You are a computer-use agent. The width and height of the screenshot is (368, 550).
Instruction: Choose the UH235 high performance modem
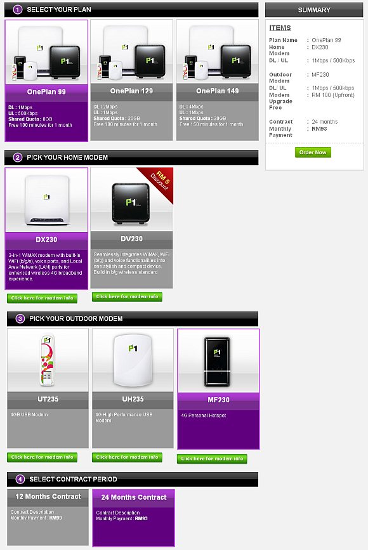tap(133, 388)
